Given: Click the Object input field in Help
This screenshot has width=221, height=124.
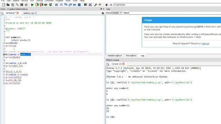Looking at the screenshot, I should [175, 13].
